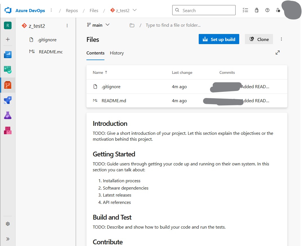Click the file icon of .gitignore table row
The image size is (302, 246).
(x=95, y=86)
